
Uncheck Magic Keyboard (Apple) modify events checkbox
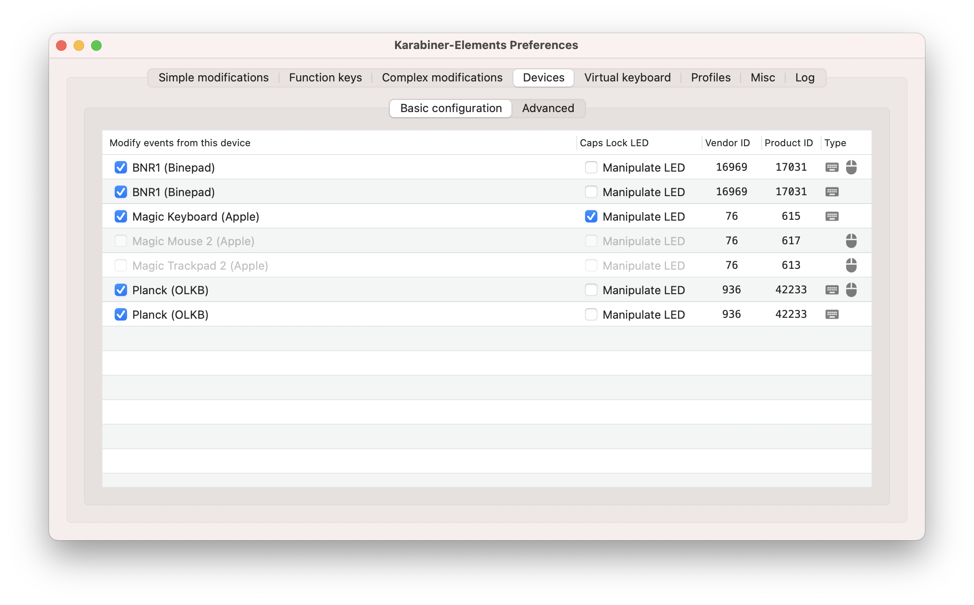tap(121, 216)
